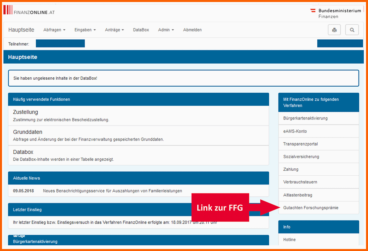Go to Hauptseite in navigation bar
This screenshot has width=368, height=251.
pos(21,30)
